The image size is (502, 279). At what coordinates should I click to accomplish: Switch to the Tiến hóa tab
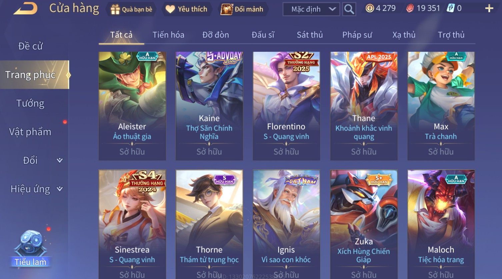[x=168, y=35]
